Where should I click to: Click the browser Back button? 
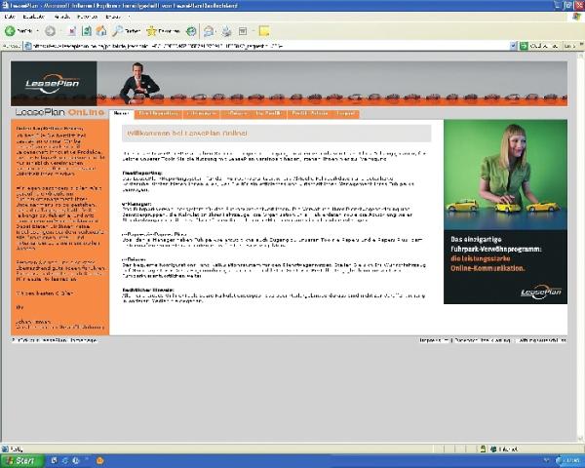[18, 31]
